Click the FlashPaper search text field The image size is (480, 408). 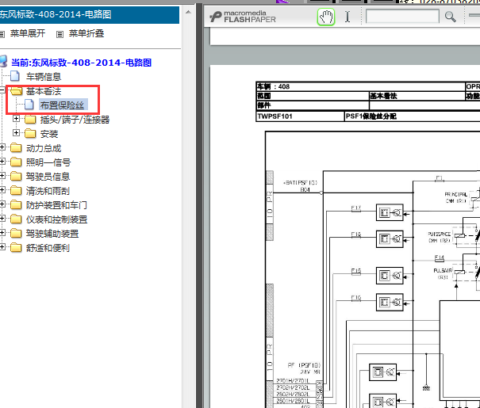(x=402, y=16)
